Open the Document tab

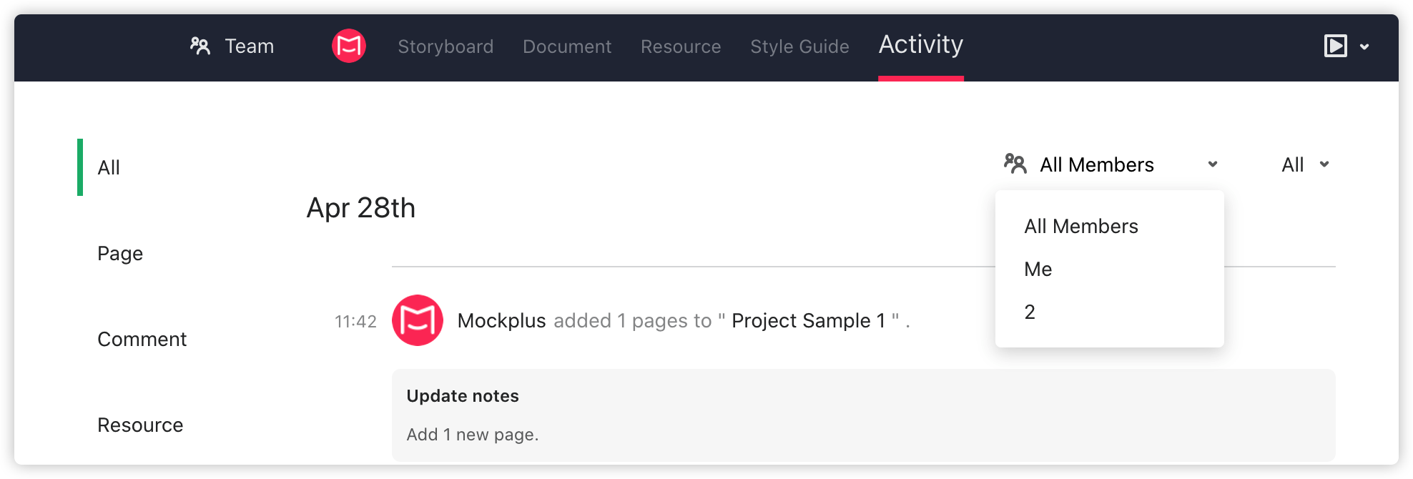[x=567, y=46]
